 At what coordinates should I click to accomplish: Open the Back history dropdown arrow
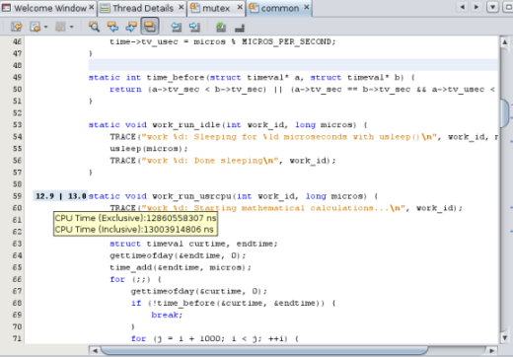pyautogui.click(x=45, y=27)
